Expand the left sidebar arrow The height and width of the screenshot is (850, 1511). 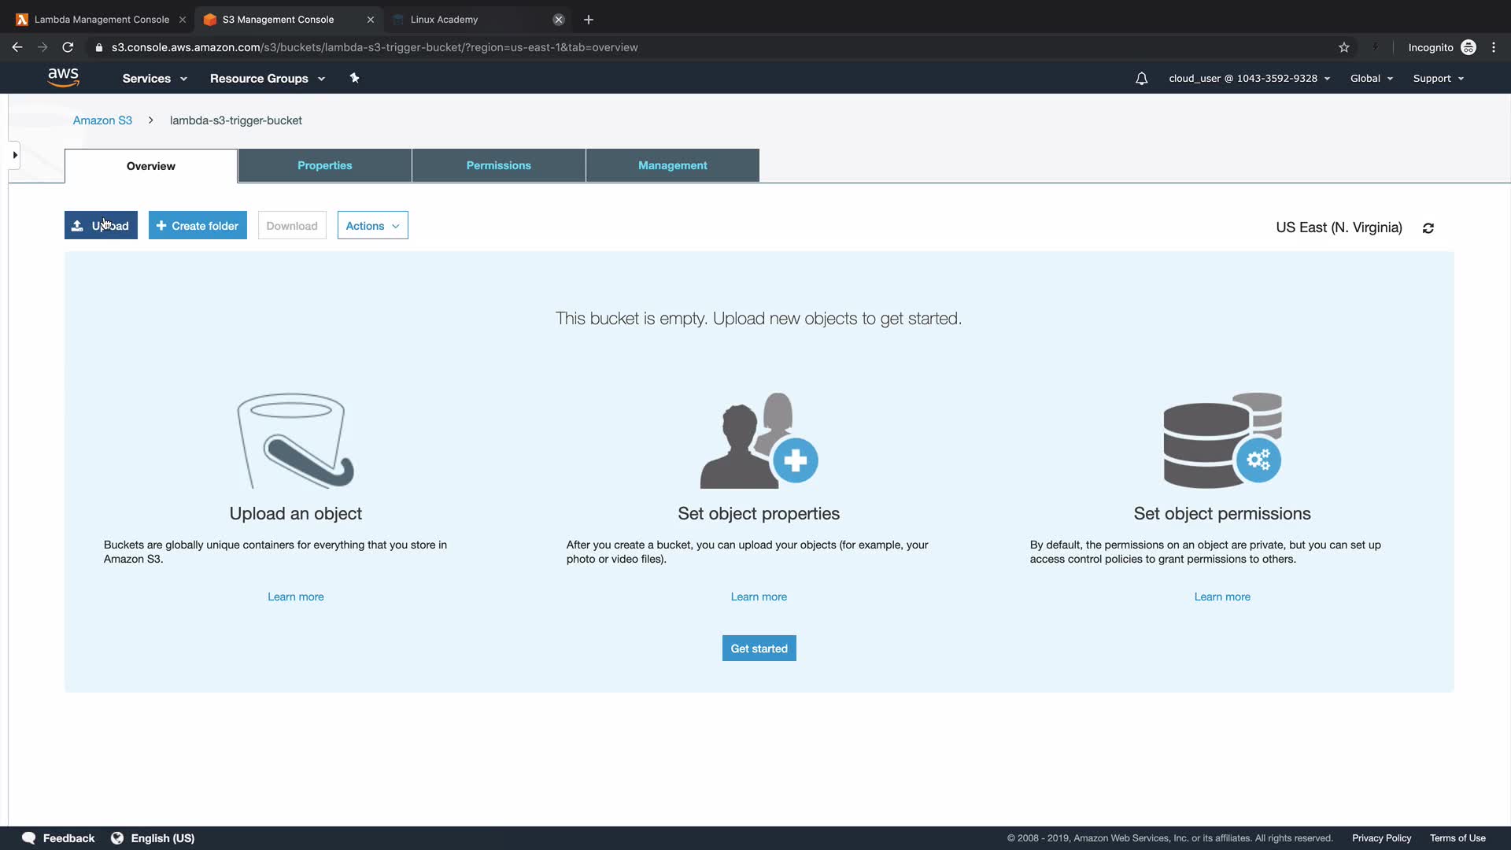(x=14, y=155)
